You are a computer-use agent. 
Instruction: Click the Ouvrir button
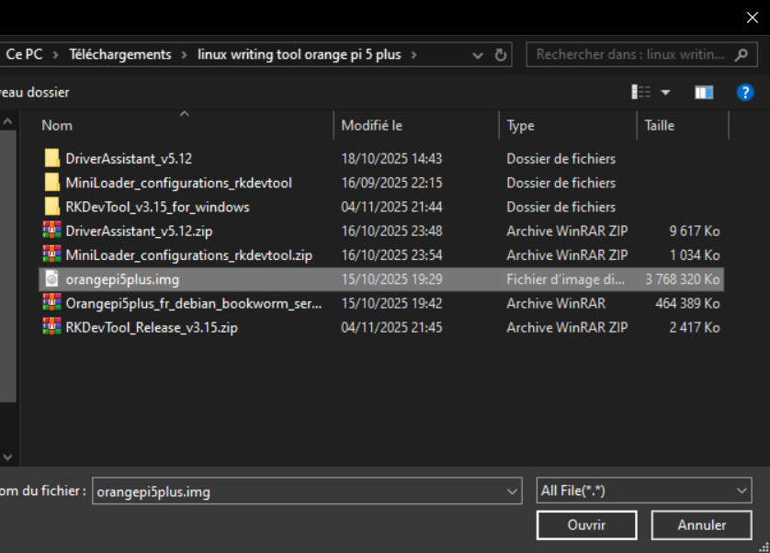tap(586, 525)
